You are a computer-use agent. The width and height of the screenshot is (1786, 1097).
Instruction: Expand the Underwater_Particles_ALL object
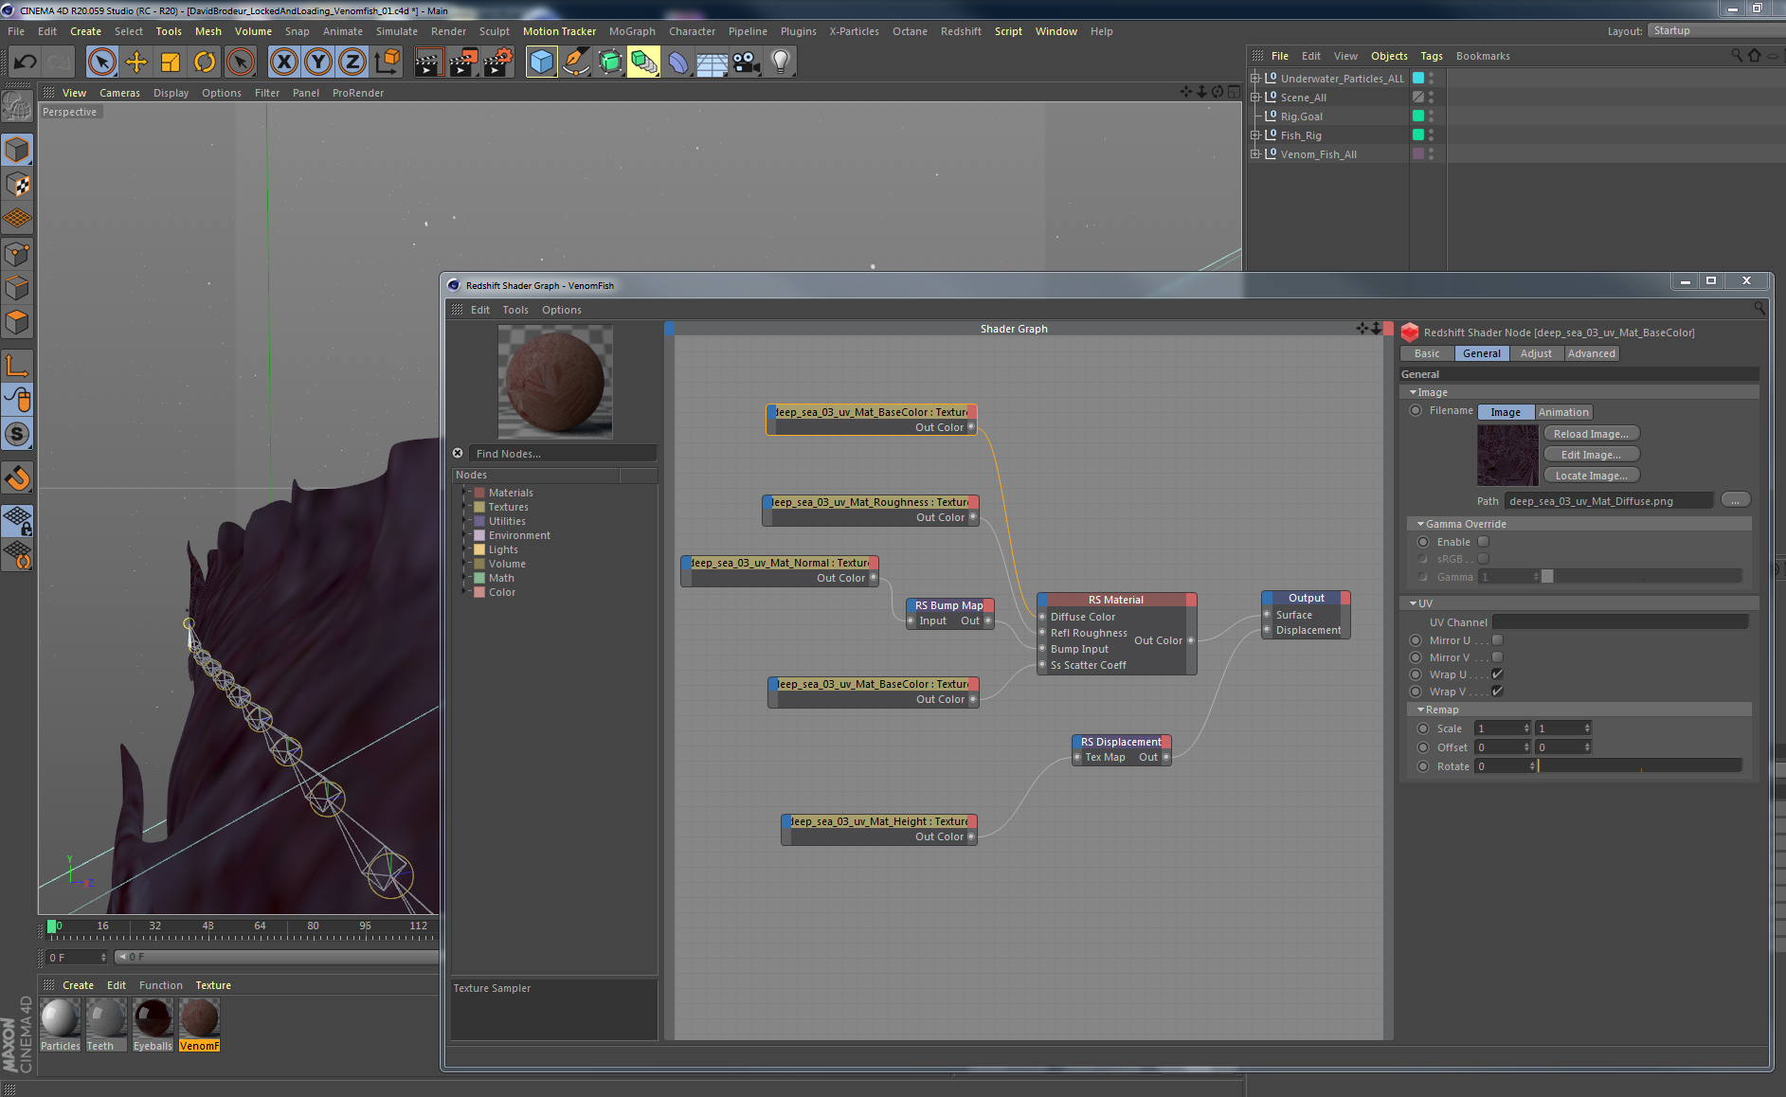[x=1255, y=78]
